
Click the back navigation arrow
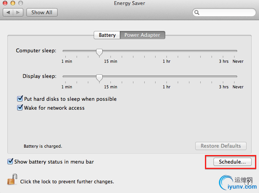click(8, 12)
